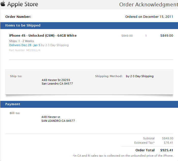Click the Estimated Tax amount $76.41
This screenshot has height=161, width=178.
(x=168, y=143)
